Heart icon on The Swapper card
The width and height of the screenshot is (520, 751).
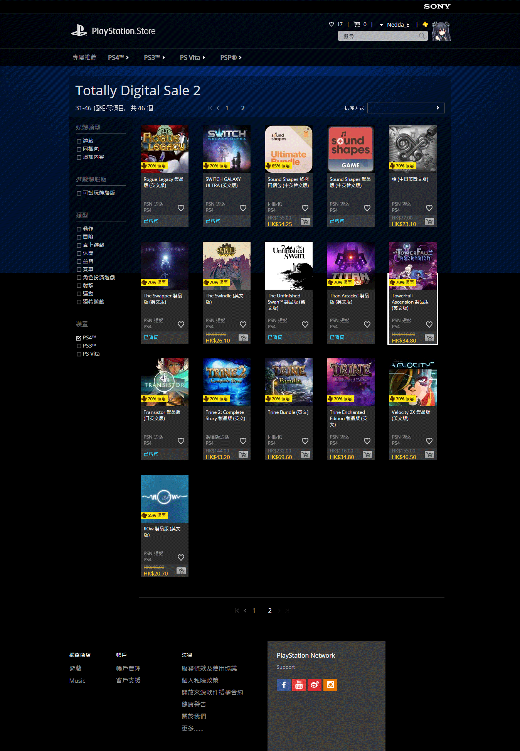click(181, 324)
